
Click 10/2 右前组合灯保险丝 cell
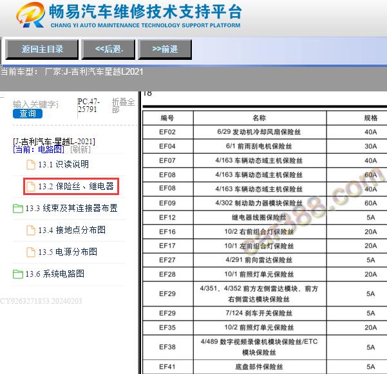[x=260, y=232]
